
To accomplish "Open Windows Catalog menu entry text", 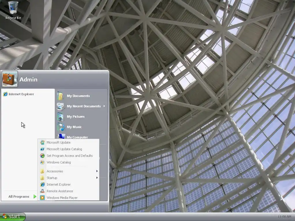I will [59, 162].
